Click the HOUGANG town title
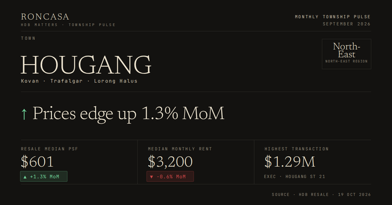 tap(86, 65)
